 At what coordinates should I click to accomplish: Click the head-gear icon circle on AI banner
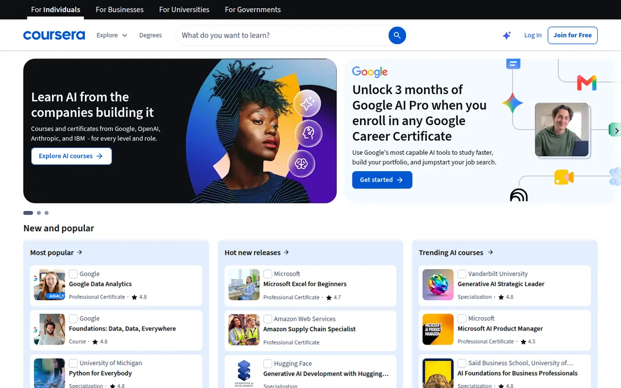click(x=308, y=134)
